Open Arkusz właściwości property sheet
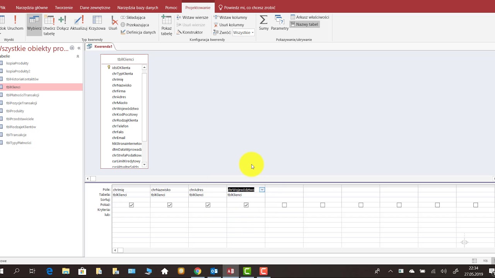The image size is (495, 278). [x=310, y=17]
